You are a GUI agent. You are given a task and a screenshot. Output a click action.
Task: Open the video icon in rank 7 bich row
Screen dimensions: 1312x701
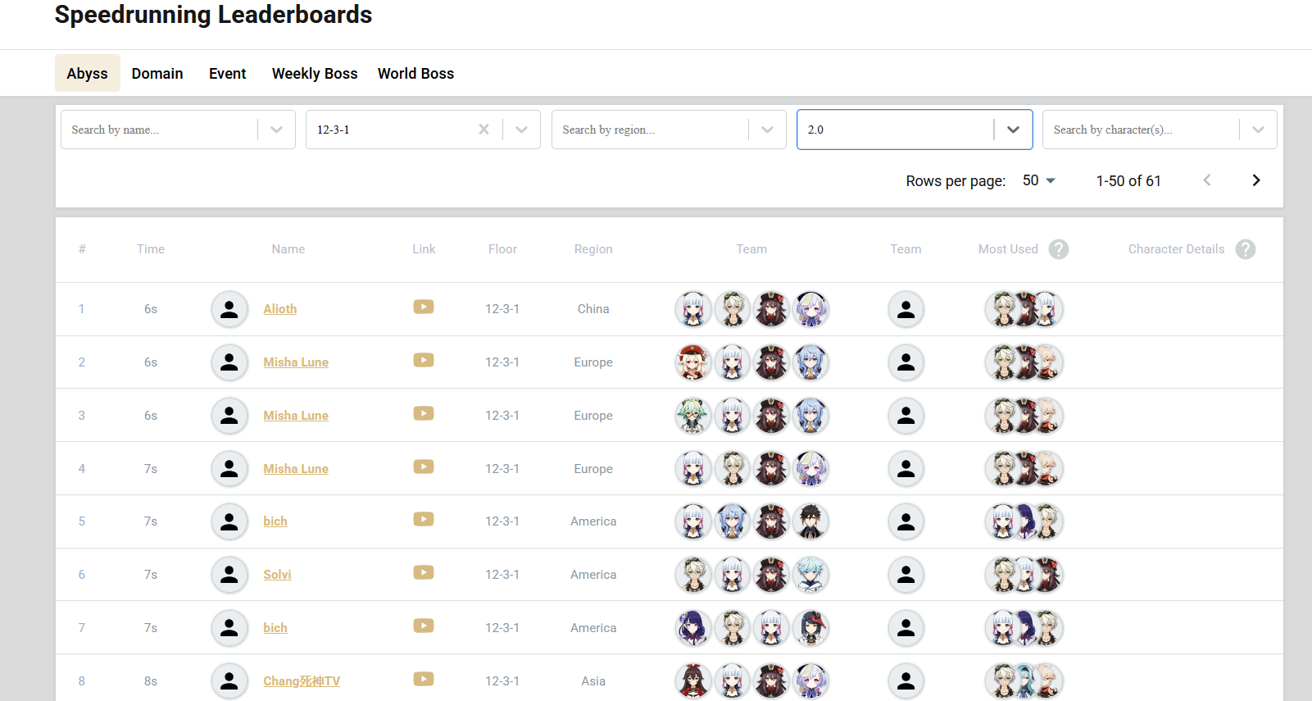pos(424,626)
